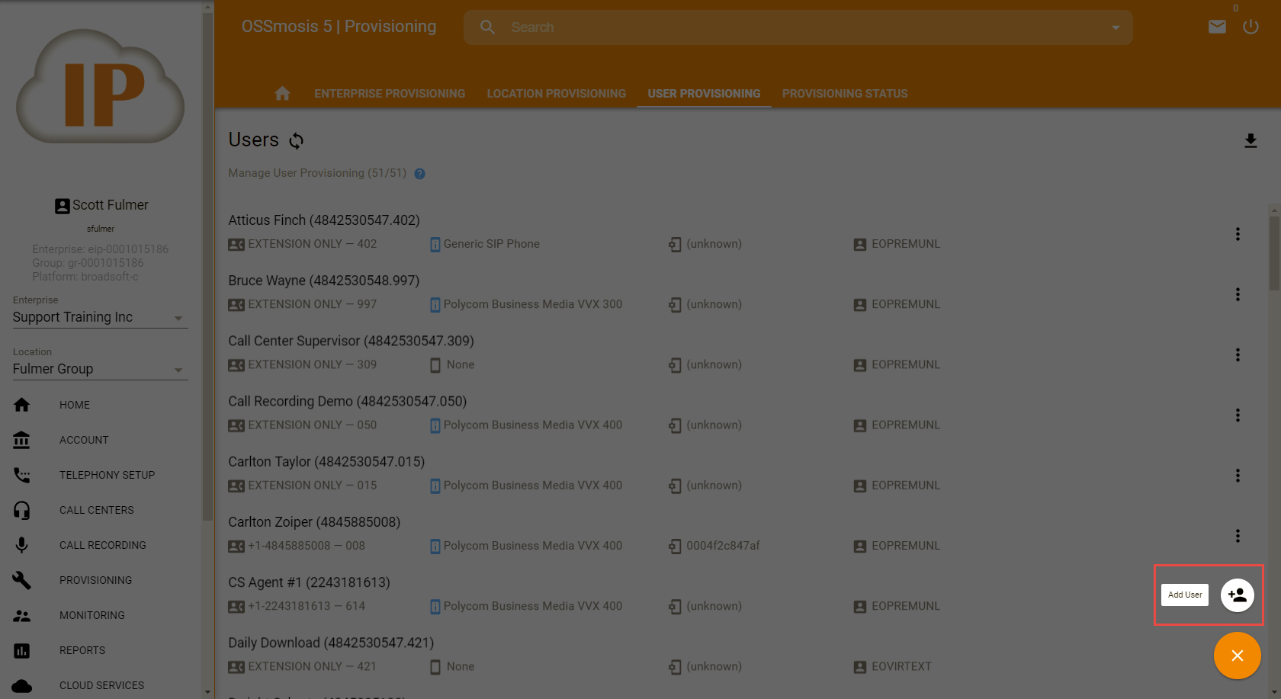1281x699 pixels.
Task: Click the Add User person icon
Action: (x=1237, y=595)
